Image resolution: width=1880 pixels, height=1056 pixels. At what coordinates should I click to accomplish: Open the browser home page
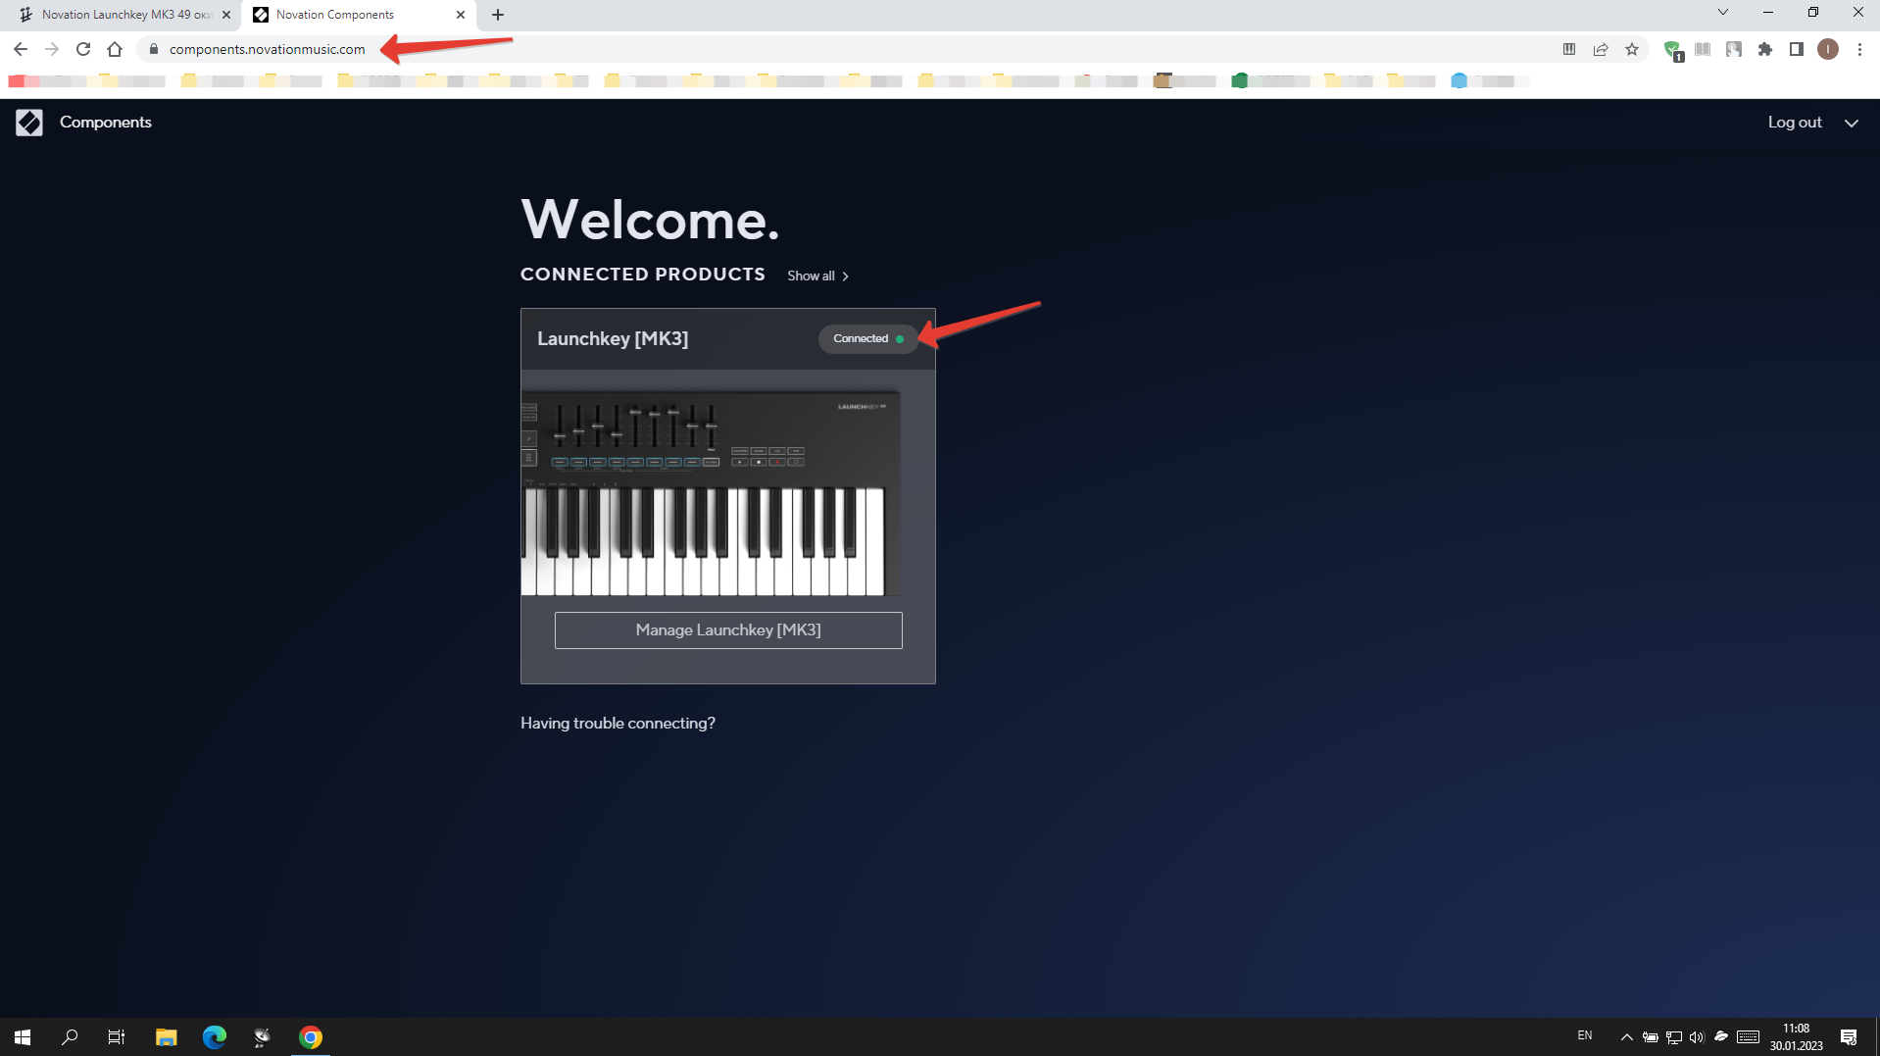115,49
